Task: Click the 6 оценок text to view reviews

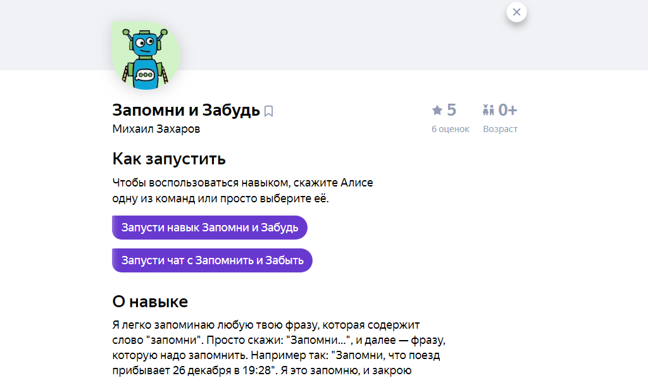Action: pyautogui.click(x=450, y=128)
